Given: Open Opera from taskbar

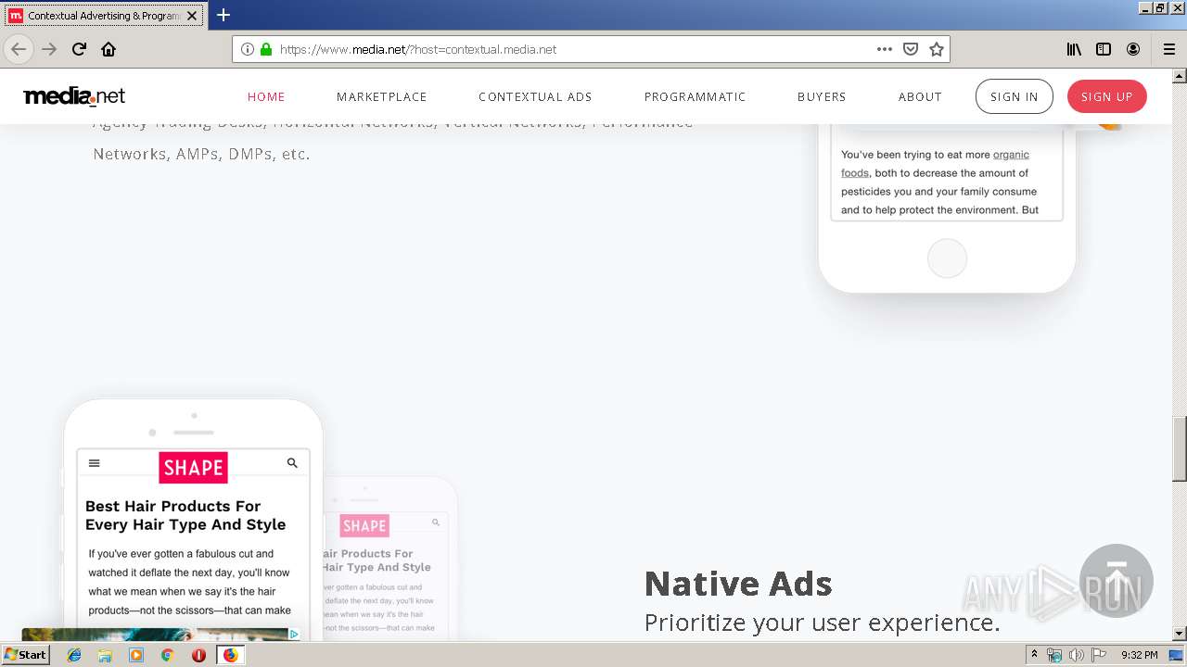Looking at the screenshot, I should click(198, 655).
